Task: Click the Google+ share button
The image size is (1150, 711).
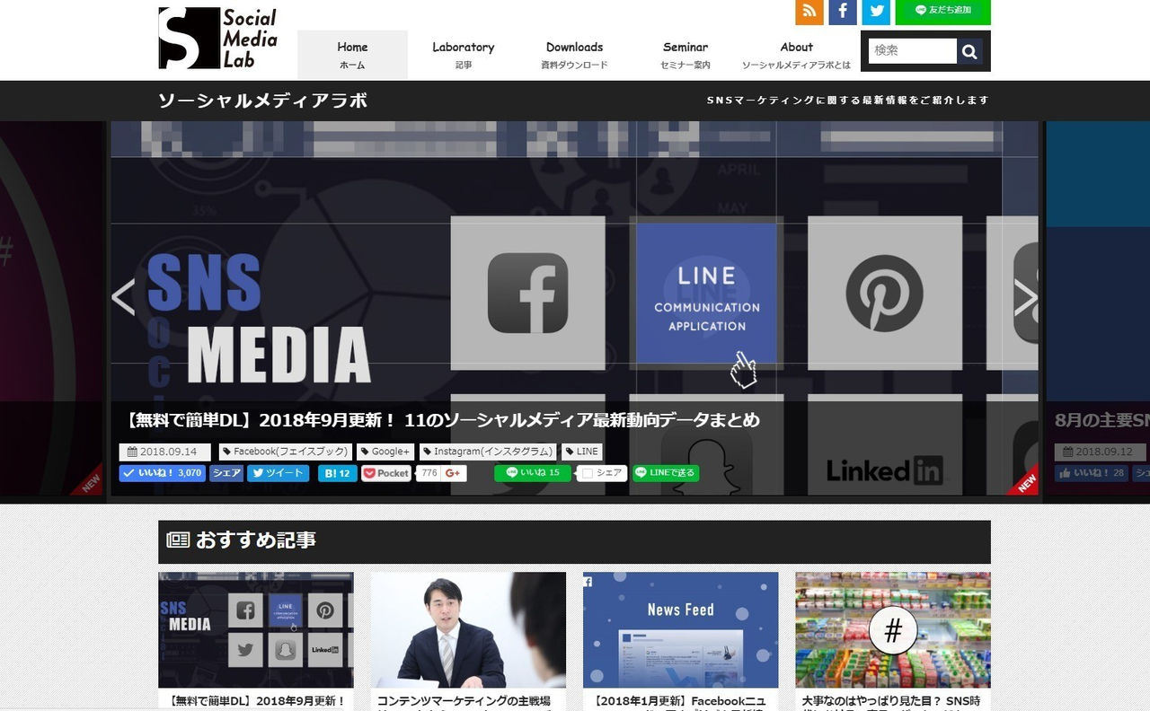Action: click(x=453, y=473)
